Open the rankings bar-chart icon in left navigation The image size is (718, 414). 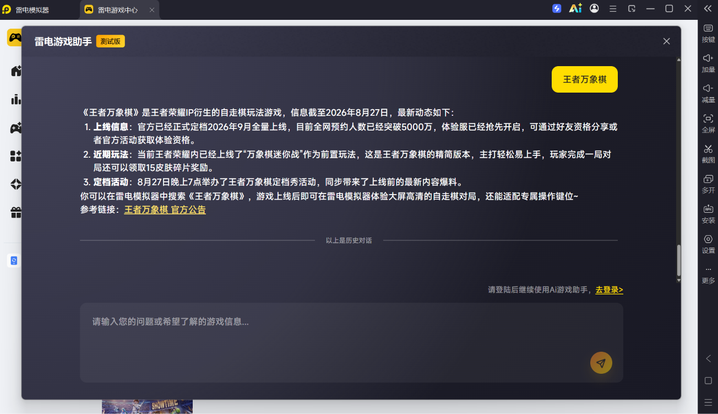click(16, 99)
